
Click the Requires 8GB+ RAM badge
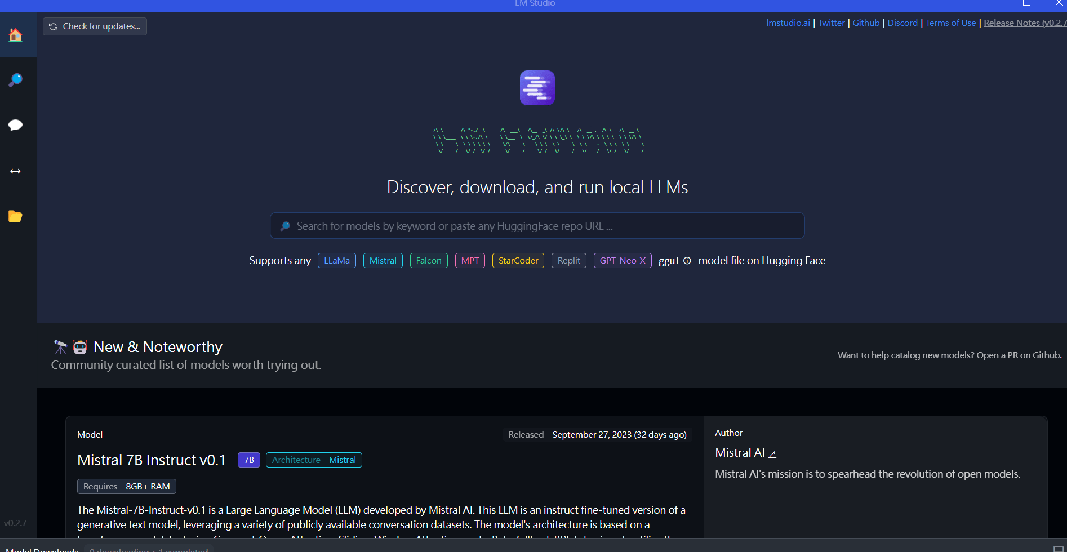[x=127, y=487]
